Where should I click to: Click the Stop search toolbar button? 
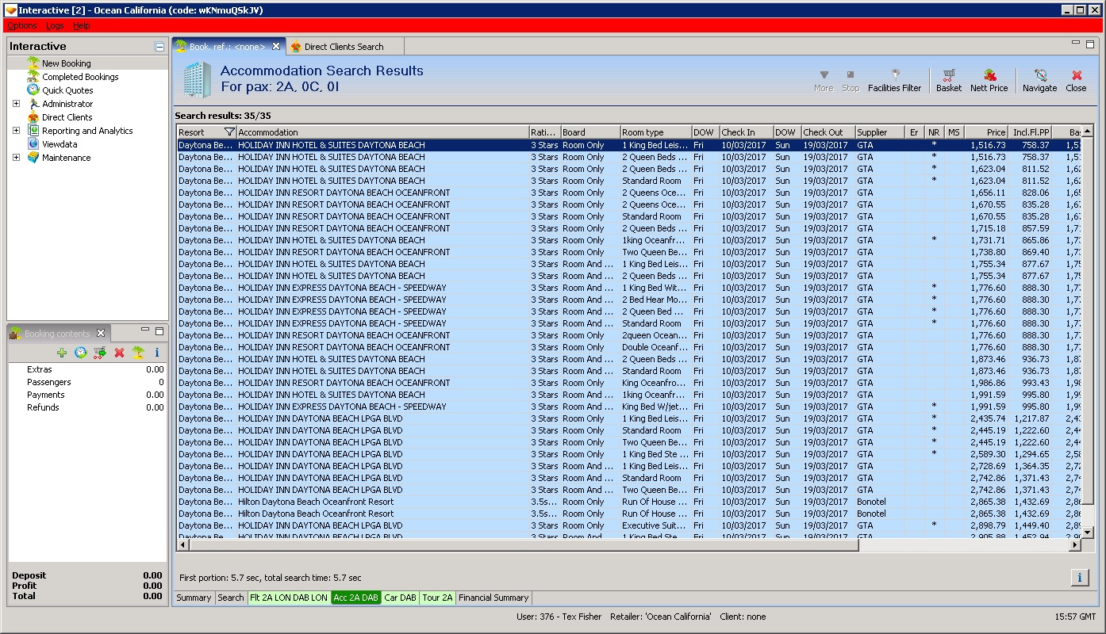tap(851, 80)
